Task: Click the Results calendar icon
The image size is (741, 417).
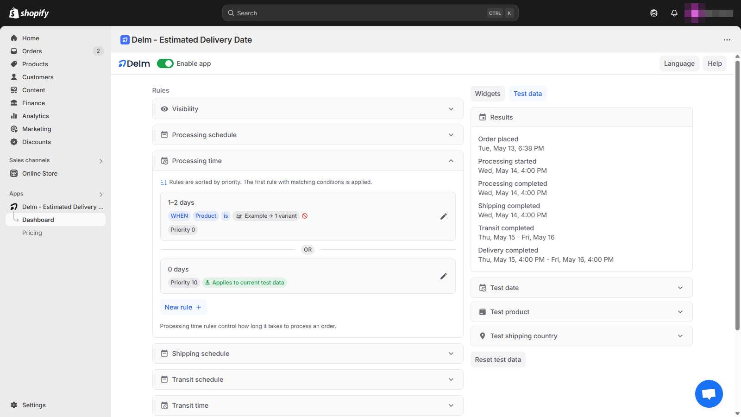Action: pos(483,117)
